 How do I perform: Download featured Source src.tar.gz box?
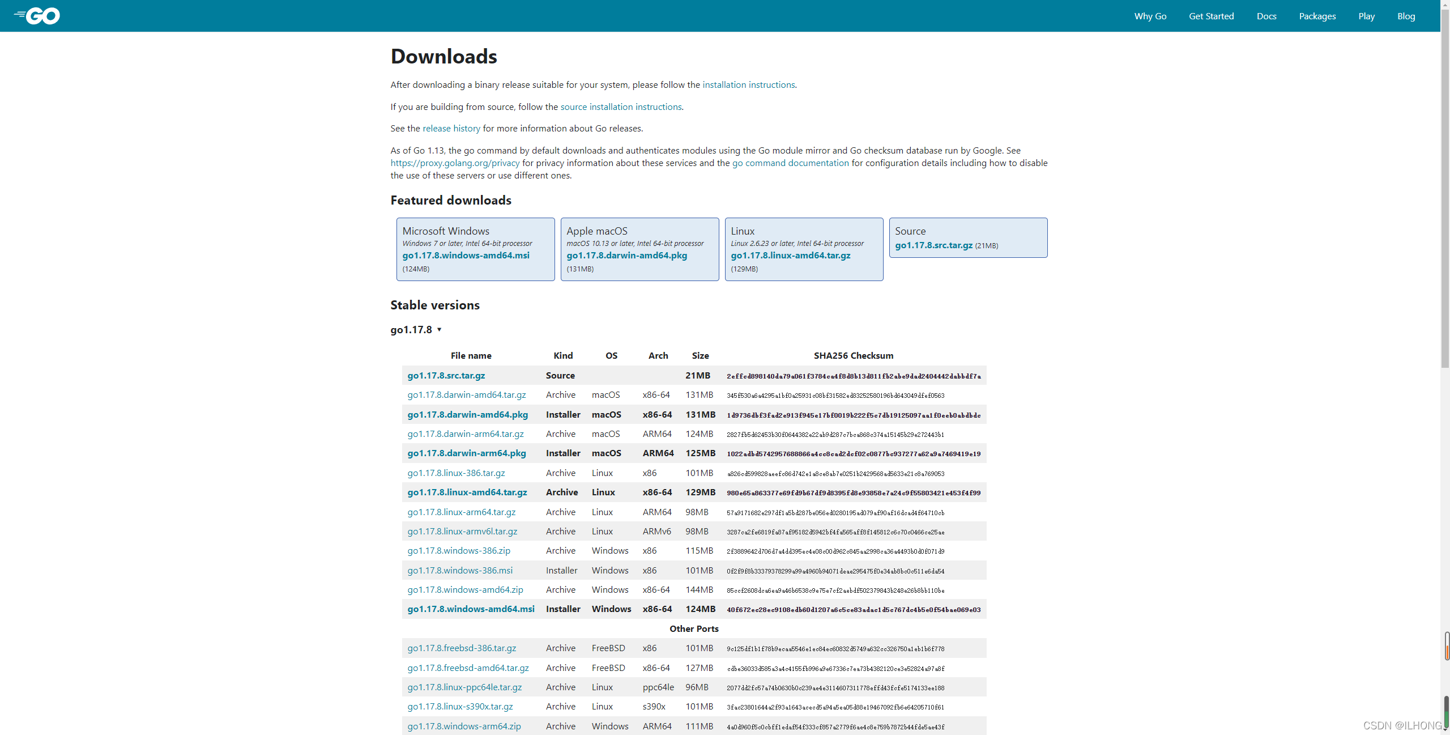(x=933, y=245)
